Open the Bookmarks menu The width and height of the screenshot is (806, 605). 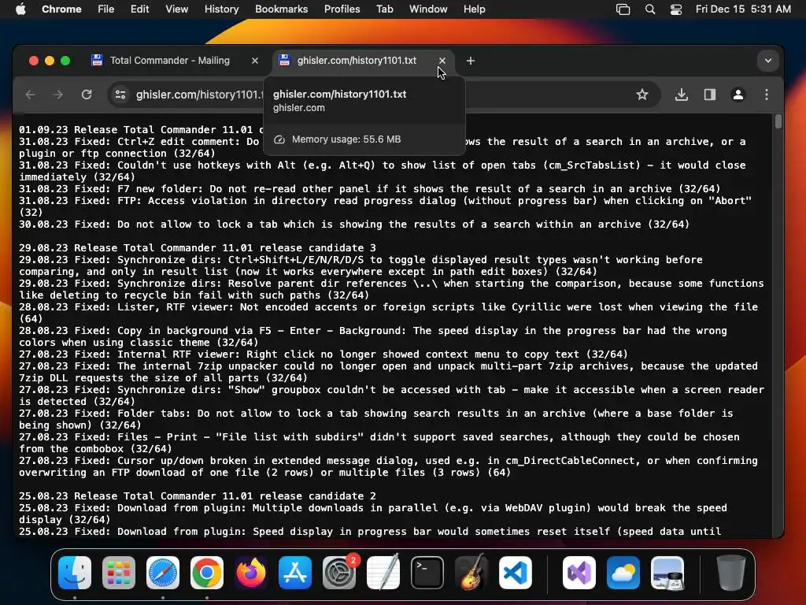click(282, 9)
